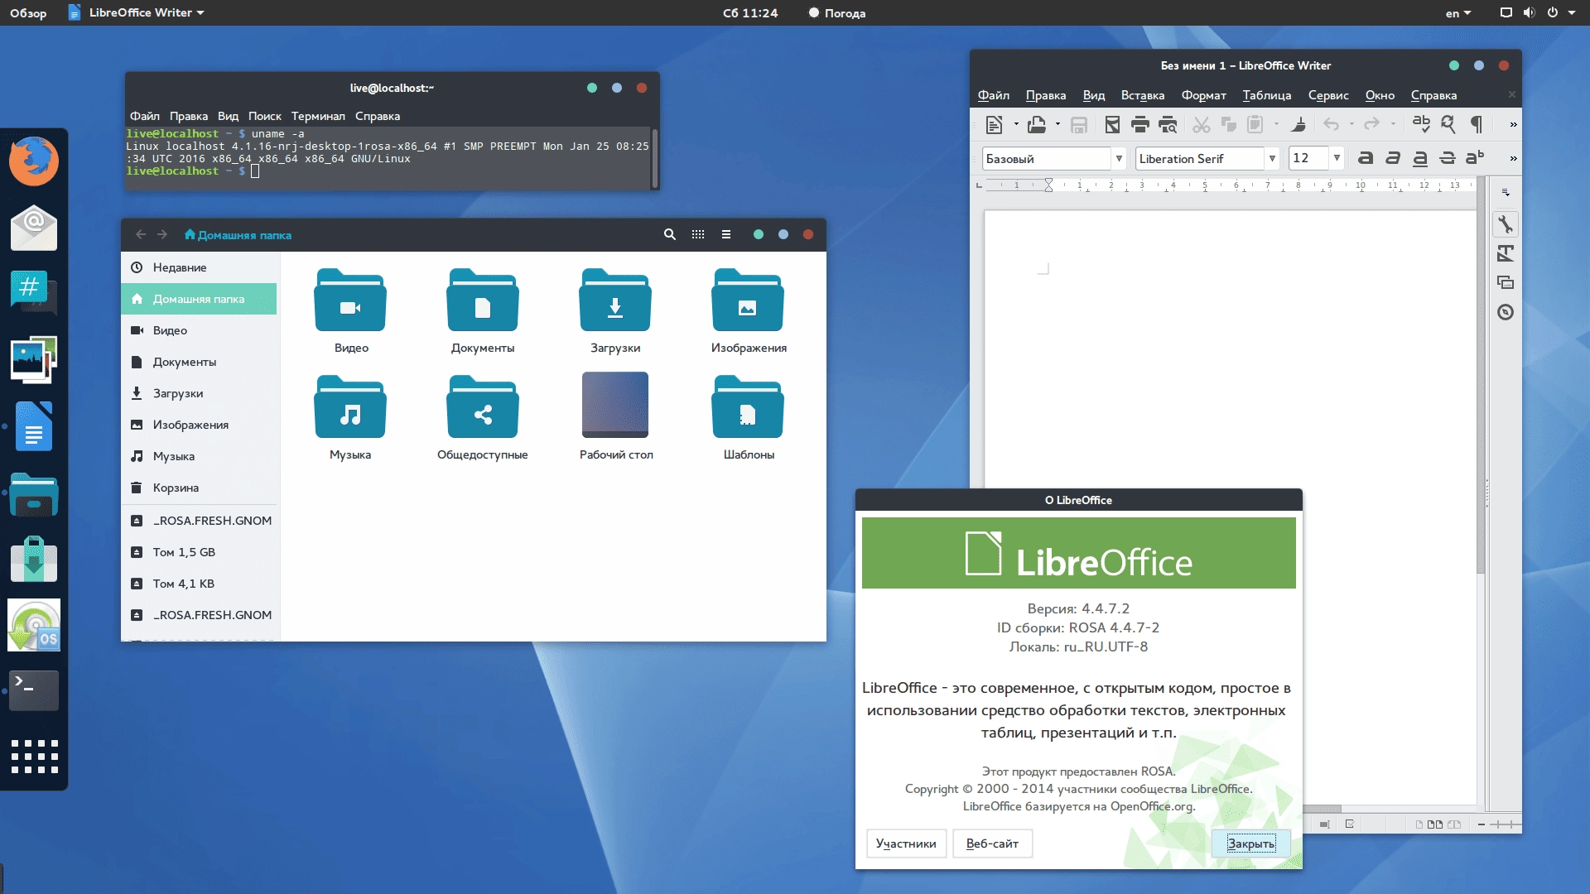Open the Общедоступные folder icon

[x=483, y=406]
